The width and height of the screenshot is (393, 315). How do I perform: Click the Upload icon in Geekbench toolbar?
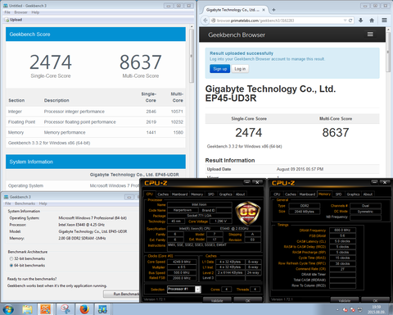pos(7,20)
